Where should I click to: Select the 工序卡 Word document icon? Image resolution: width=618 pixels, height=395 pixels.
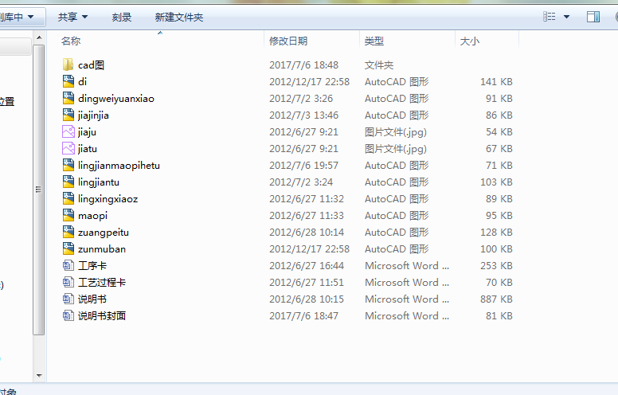click(x=68, y=266)
